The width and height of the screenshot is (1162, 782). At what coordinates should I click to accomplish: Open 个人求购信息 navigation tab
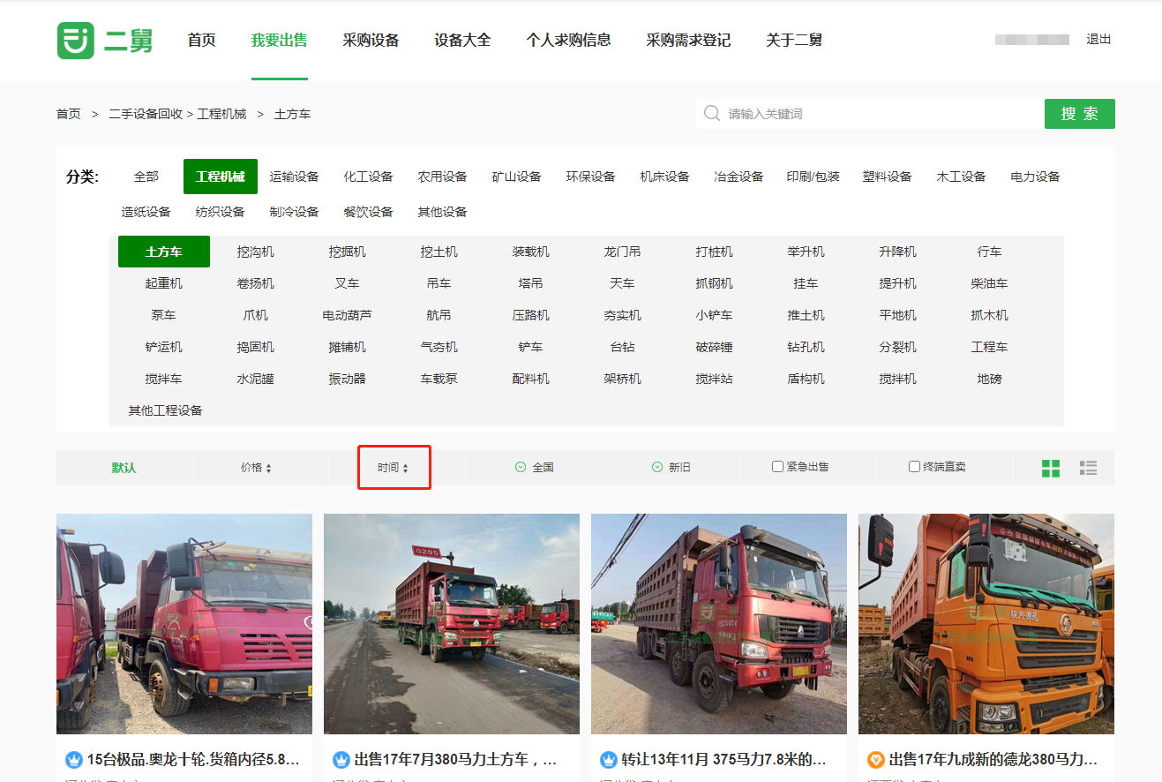[x=569, y=40]
